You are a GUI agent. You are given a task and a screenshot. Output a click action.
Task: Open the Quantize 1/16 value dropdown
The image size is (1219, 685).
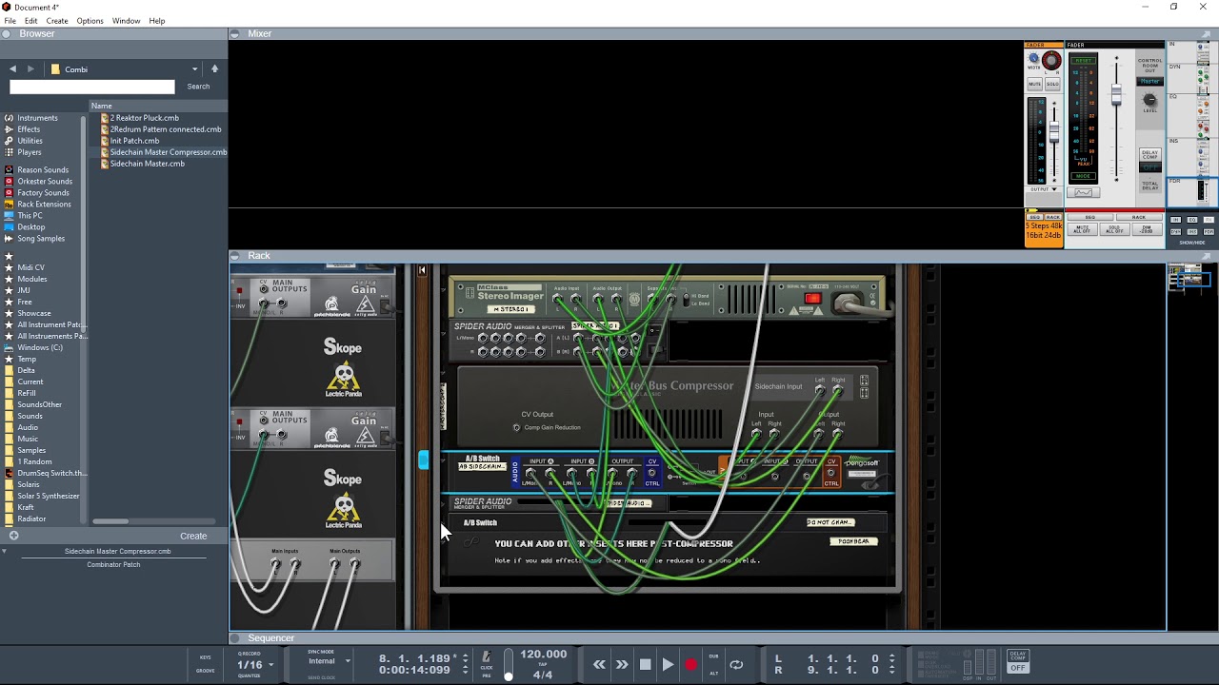pyautogui.click(x=255, y=665)
